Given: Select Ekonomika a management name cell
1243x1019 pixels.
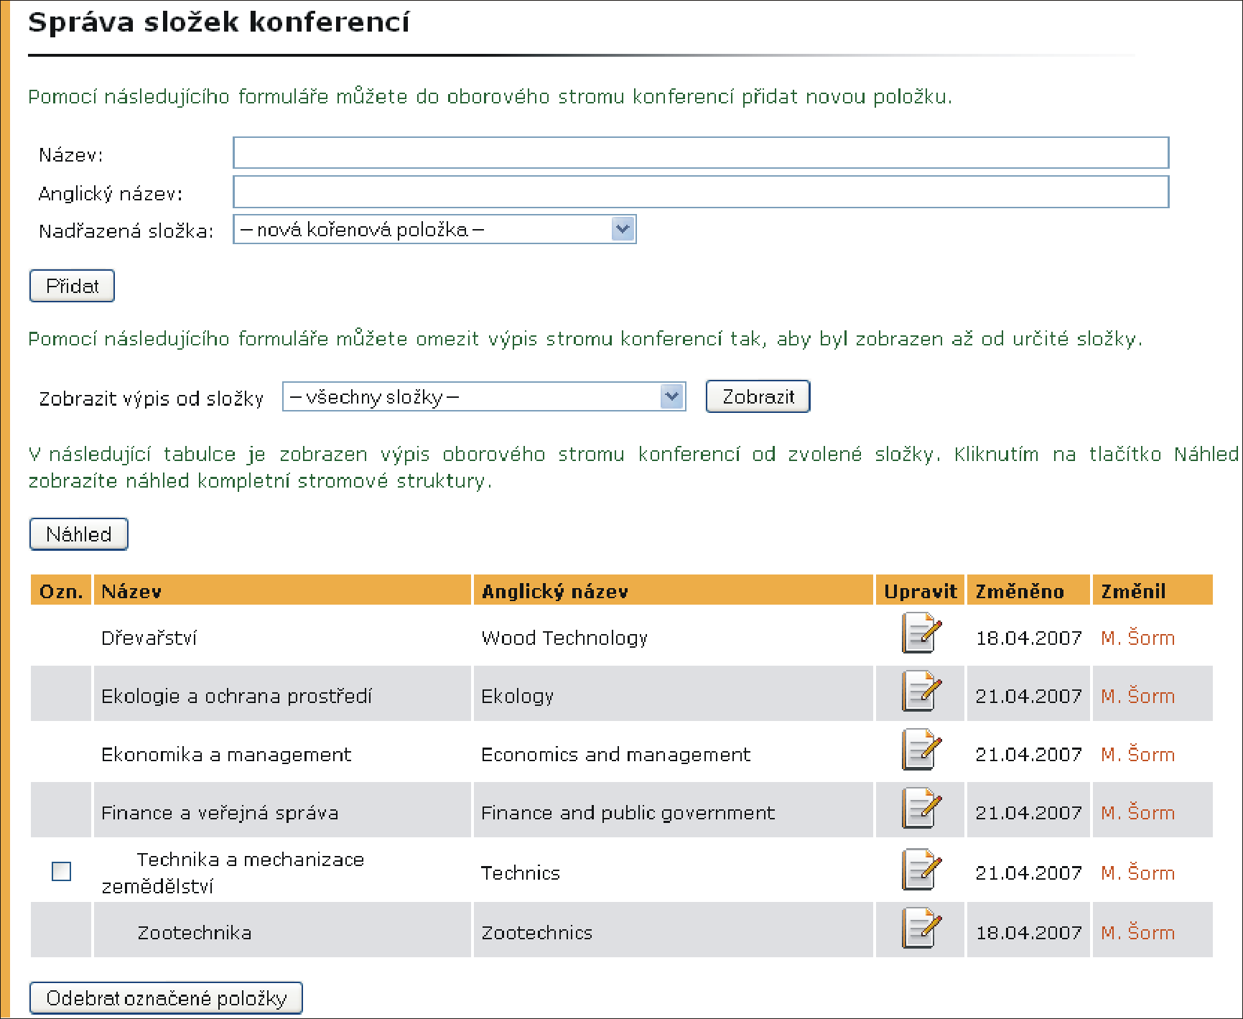Looking at the screenshot, I should pos(282,753).
